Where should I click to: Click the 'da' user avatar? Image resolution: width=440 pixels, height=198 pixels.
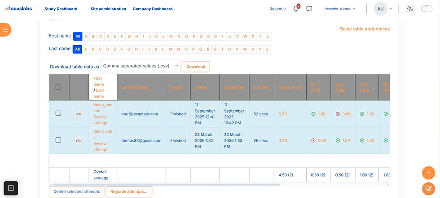[79, 114]
